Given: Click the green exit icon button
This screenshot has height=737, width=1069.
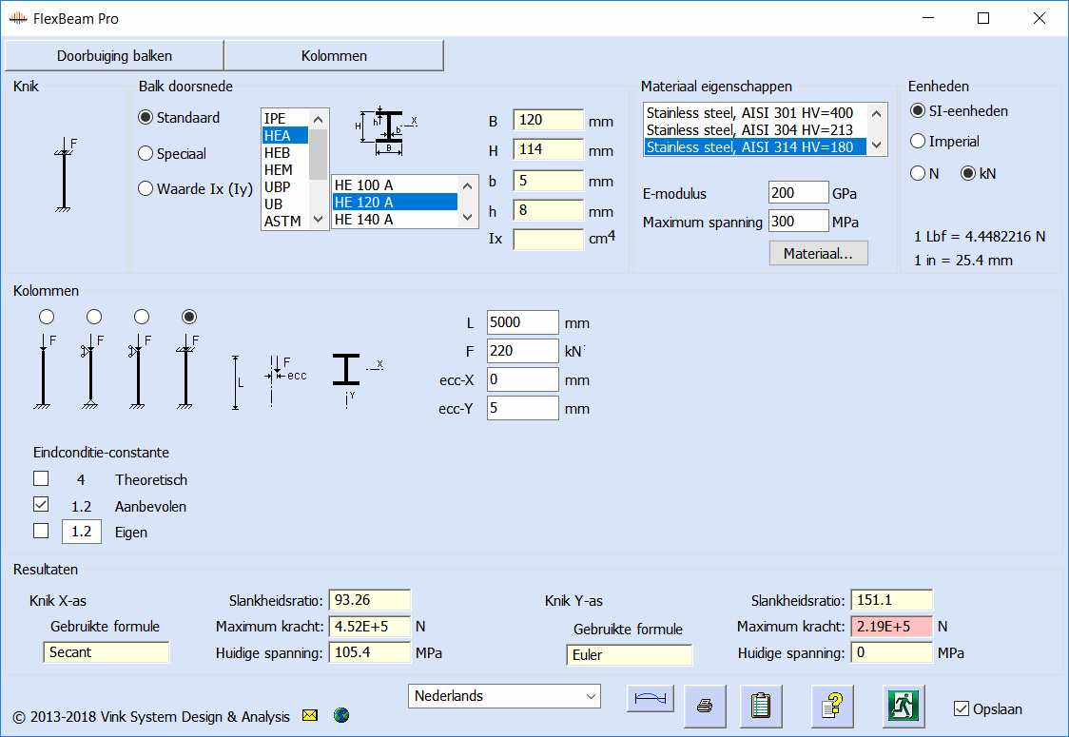Looking at the screenshot, I should click(x=904, y=707).
